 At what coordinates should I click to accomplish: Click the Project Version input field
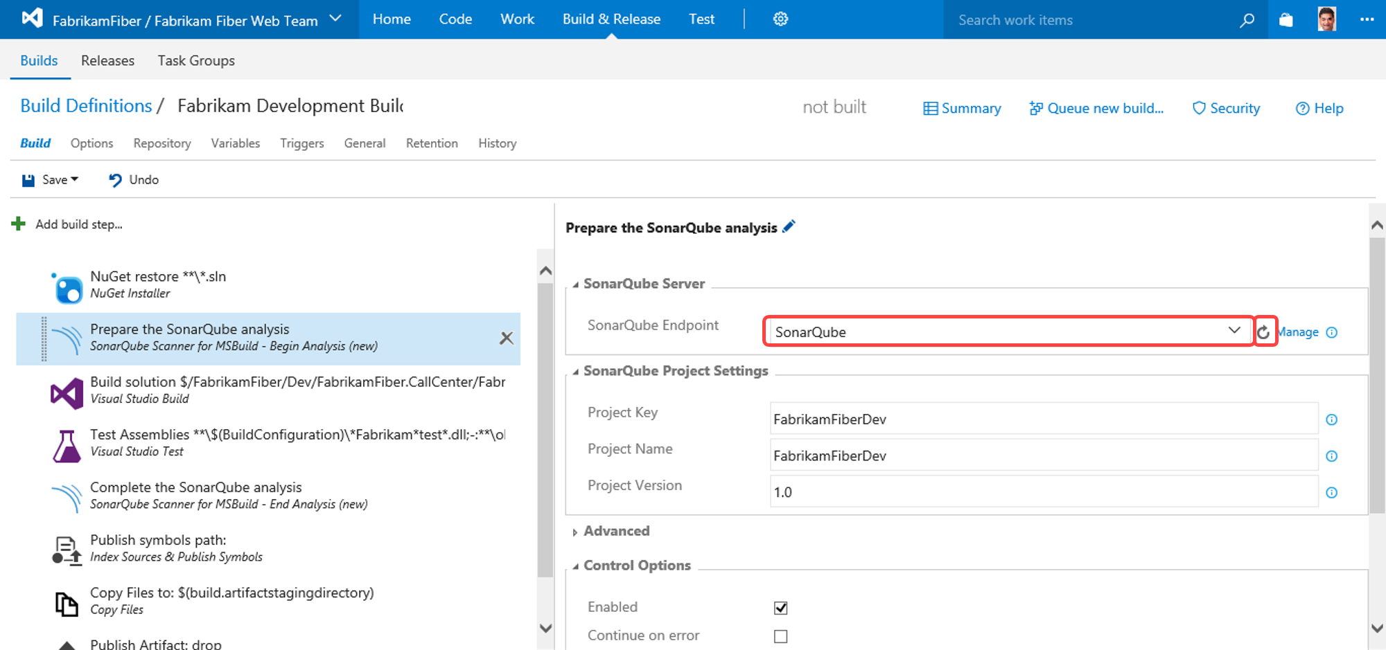pyautogui.click(x=1044, y=493)
